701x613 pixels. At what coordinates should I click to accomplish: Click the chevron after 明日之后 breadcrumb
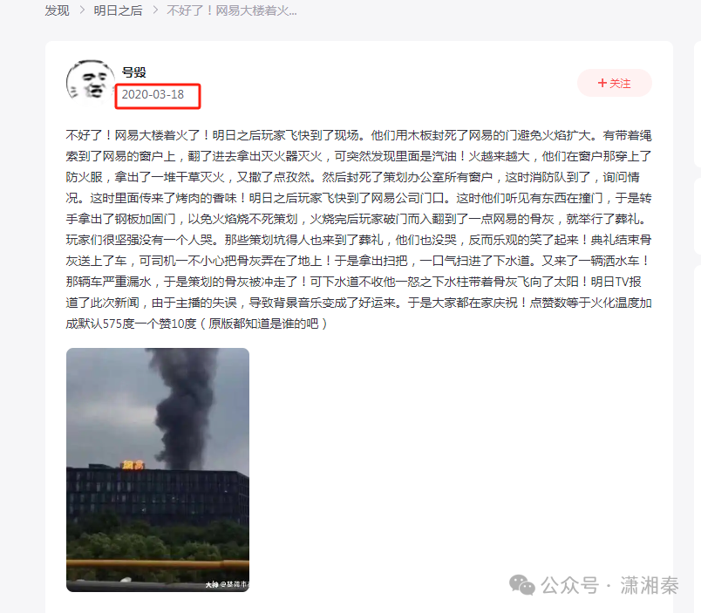(155, 10)
